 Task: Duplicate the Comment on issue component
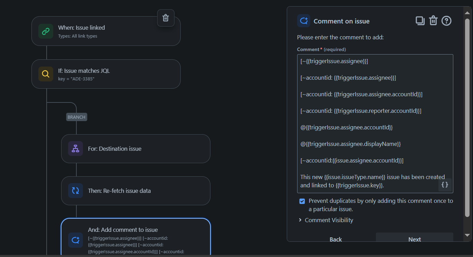420,21
